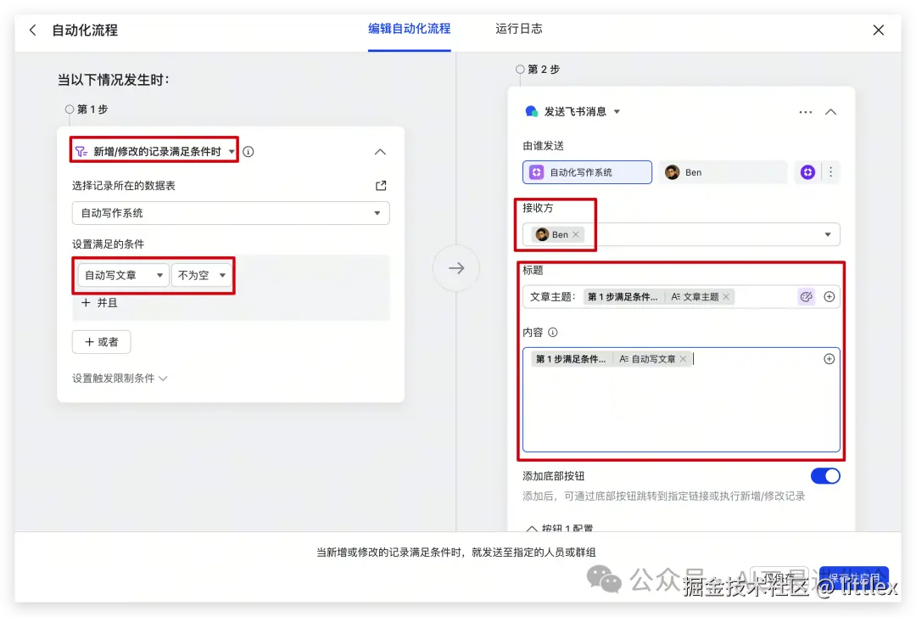Screen dimensions: 916x617
Task: Open the emoji/color style picker in the 标题 field
Action: (x=806, y=296)
